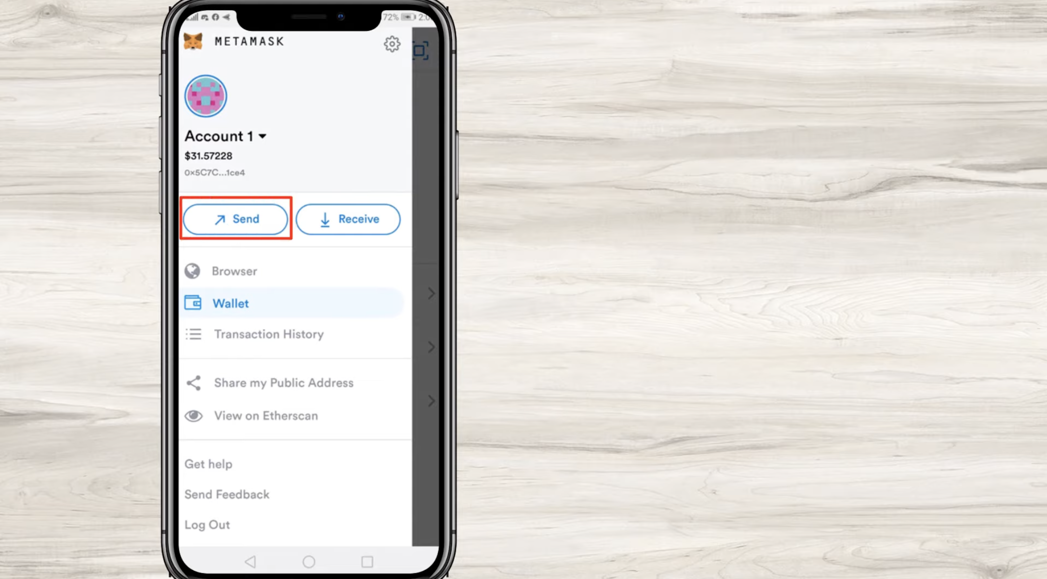Click Get help text link
Image resolution: width=1047 pixels, height=579 pixels.
208,464
